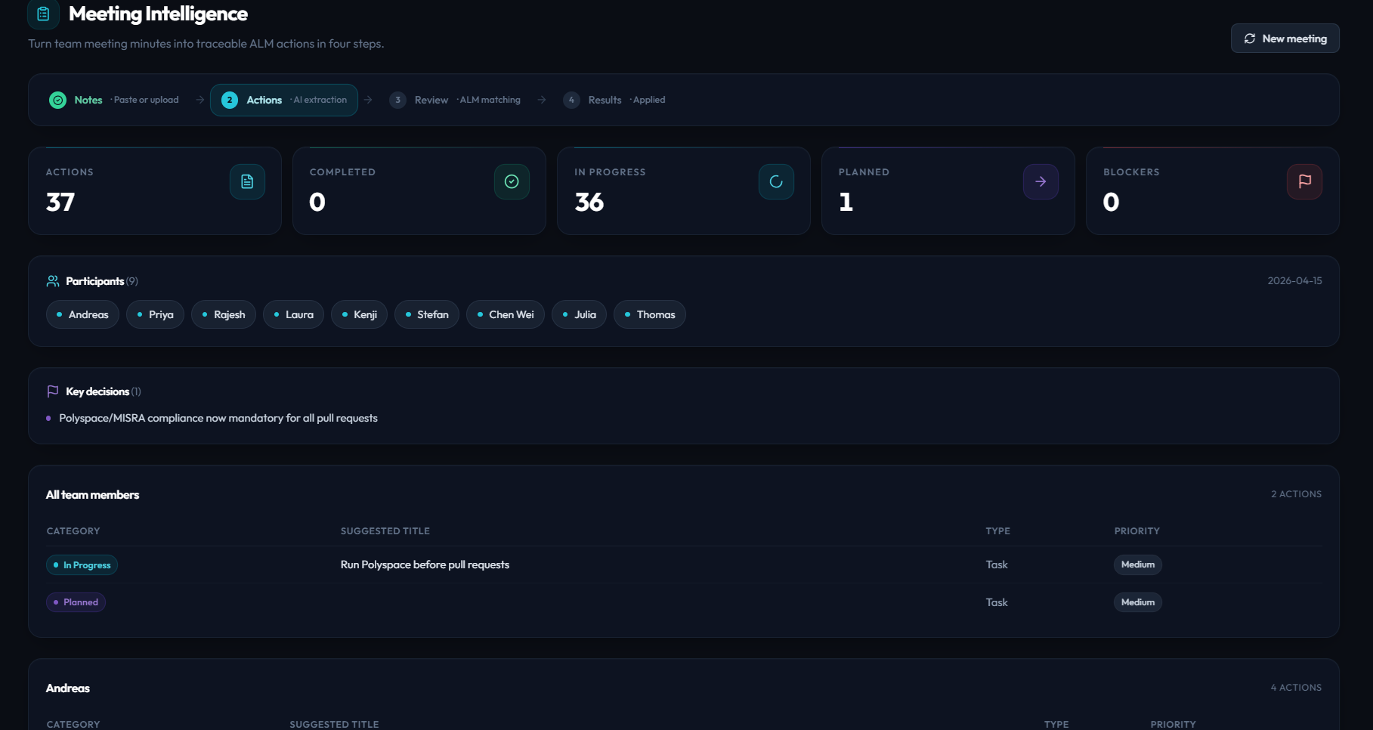
Task: Click the Participants heading label
Action: [95, 281]
